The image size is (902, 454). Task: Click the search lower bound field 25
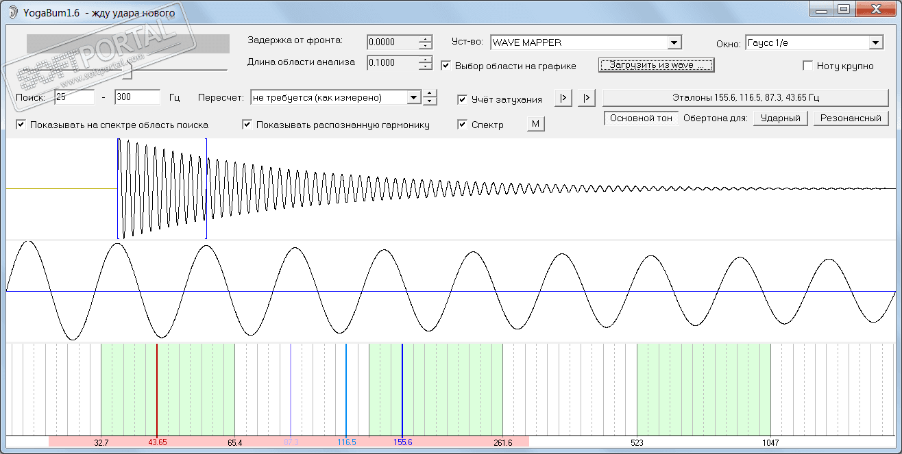(x=74, y=97)
